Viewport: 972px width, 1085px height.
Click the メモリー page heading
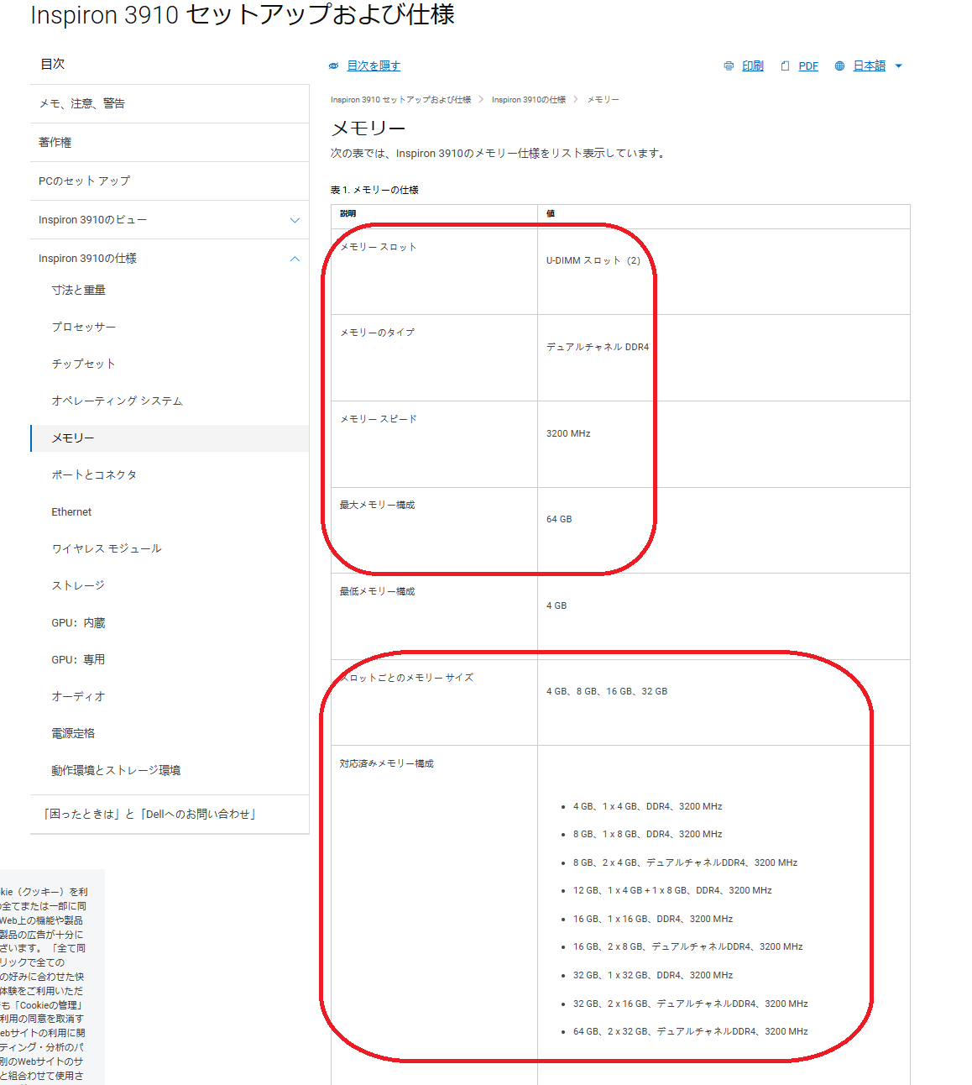(368, 128)
